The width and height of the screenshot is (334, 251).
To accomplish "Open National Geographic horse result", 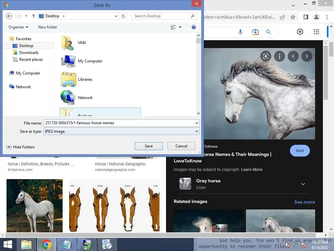I will 120,164.
